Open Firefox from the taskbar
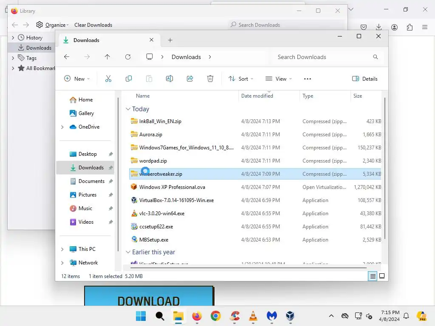435x326 pixels. pyautogui.click(x=197, y=316)
